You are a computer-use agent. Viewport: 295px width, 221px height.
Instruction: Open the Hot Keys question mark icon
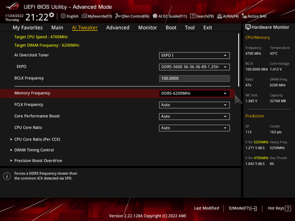pyautogui.click(x=288, y=208)
